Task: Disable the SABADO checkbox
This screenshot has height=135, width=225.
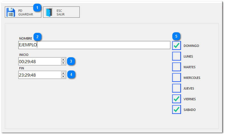Action: coord(177,109)
